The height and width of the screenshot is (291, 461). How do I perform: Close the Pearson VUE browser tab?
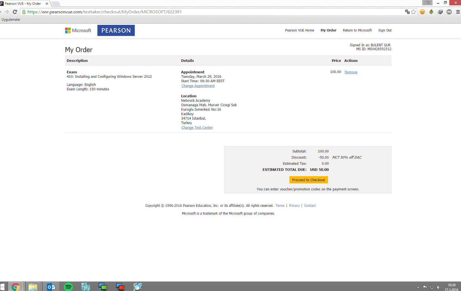[47, 4]
